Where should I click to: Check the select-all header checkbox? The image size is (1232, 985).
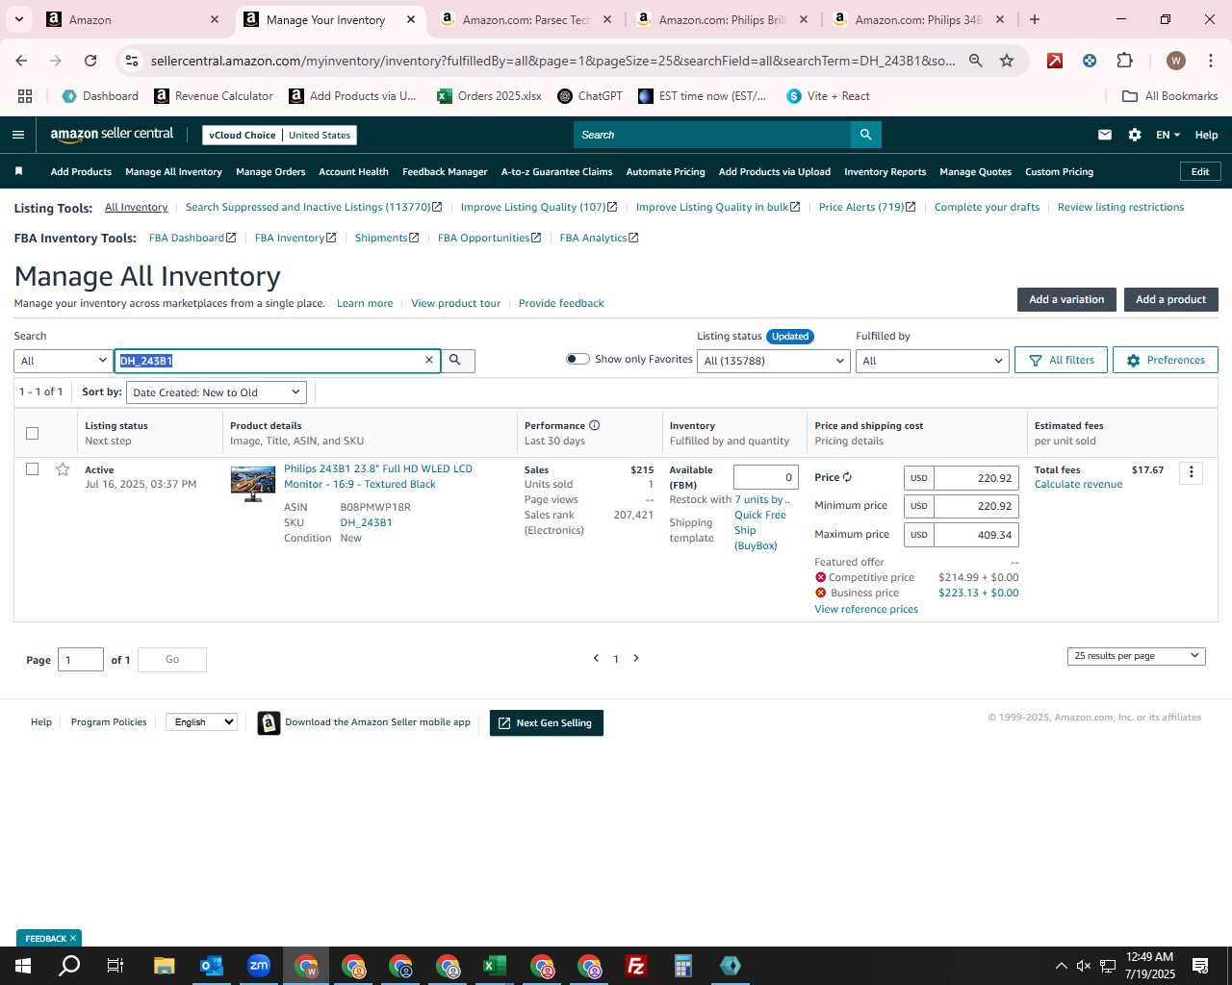(32, 433)
